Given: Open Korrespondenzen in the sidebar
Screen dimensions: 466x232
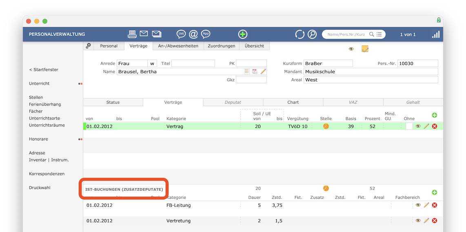Looking at the screenshot, I should click(47, 174).
